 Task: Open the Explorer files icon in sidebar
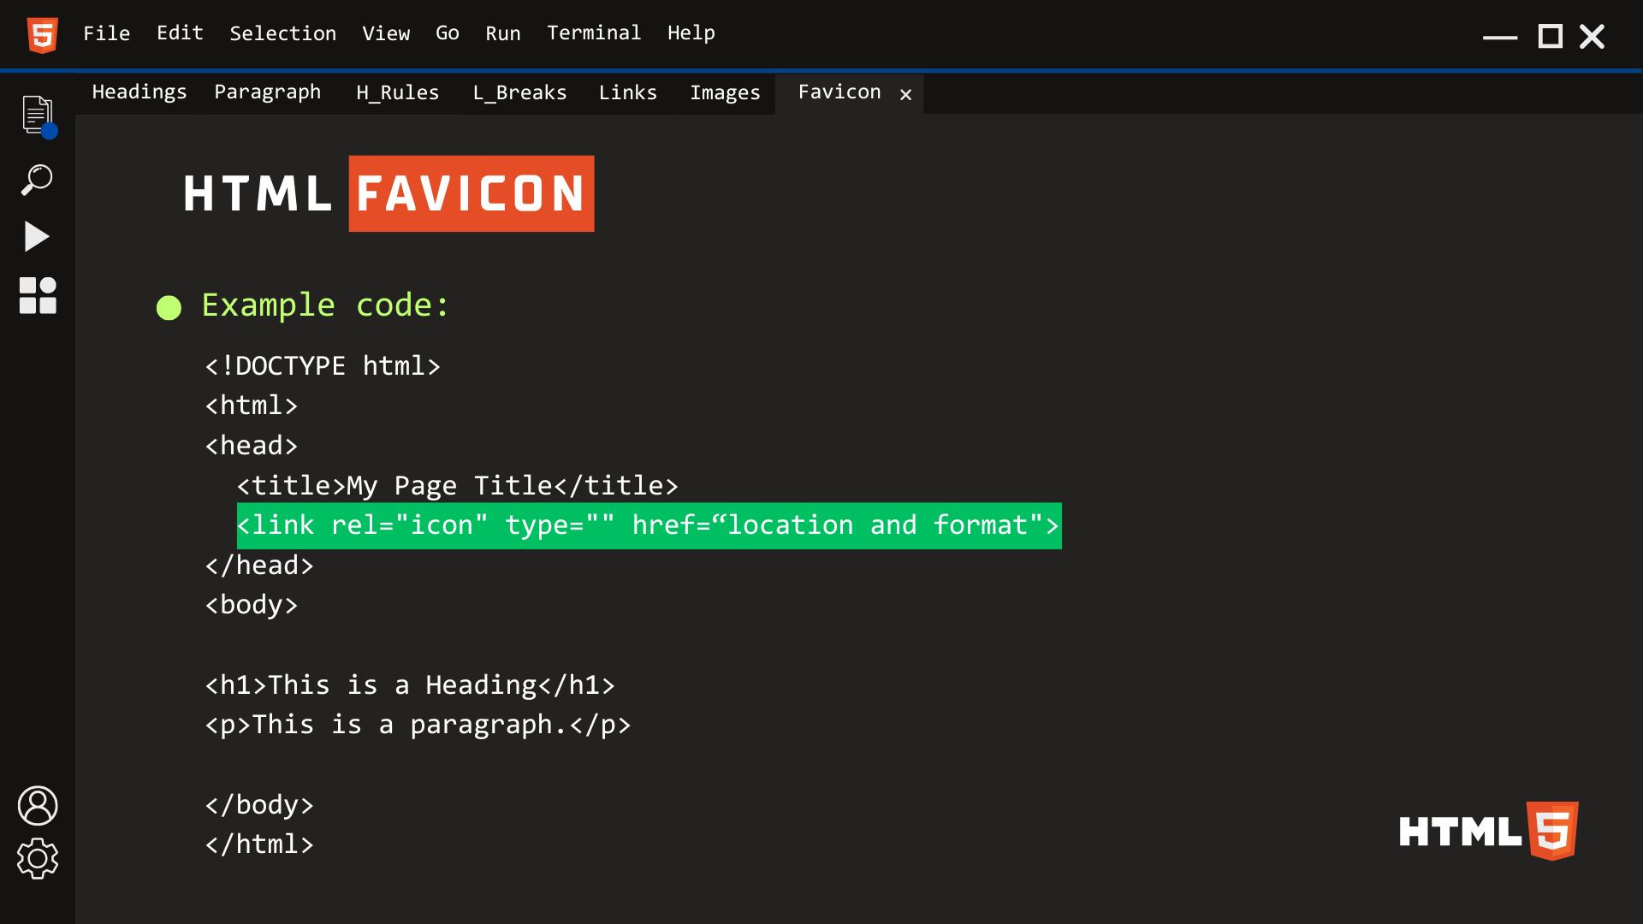point(39,116)
